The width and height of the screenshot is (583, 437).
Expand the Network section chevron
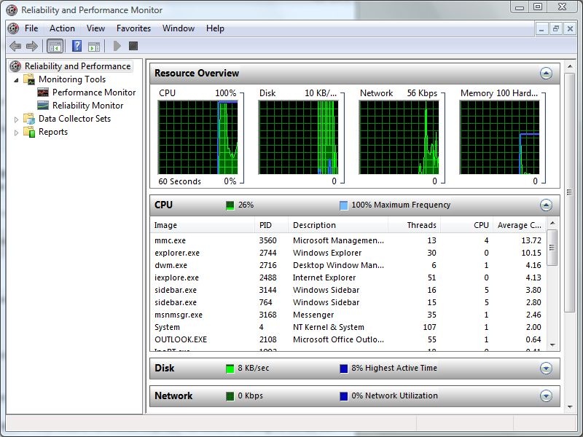(x=546, y=396)
